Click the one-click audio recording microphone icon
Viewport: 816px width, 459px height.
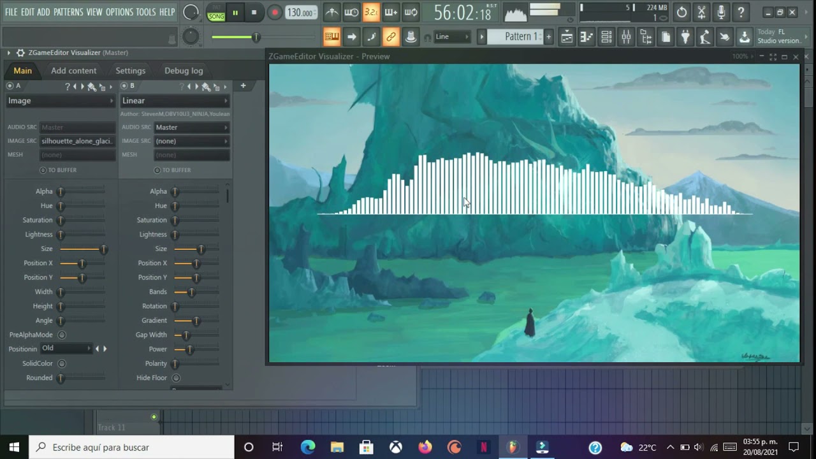pos(721,12)
